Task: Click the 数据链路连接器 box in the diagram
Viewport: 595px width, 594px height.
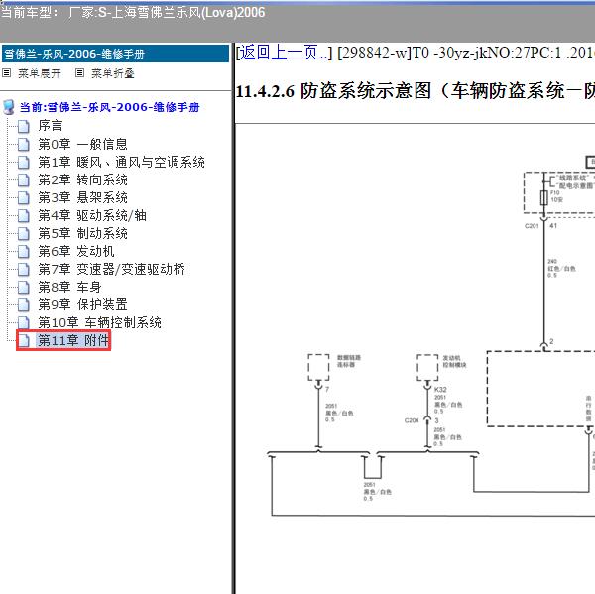Action: [x=318, y=367]
